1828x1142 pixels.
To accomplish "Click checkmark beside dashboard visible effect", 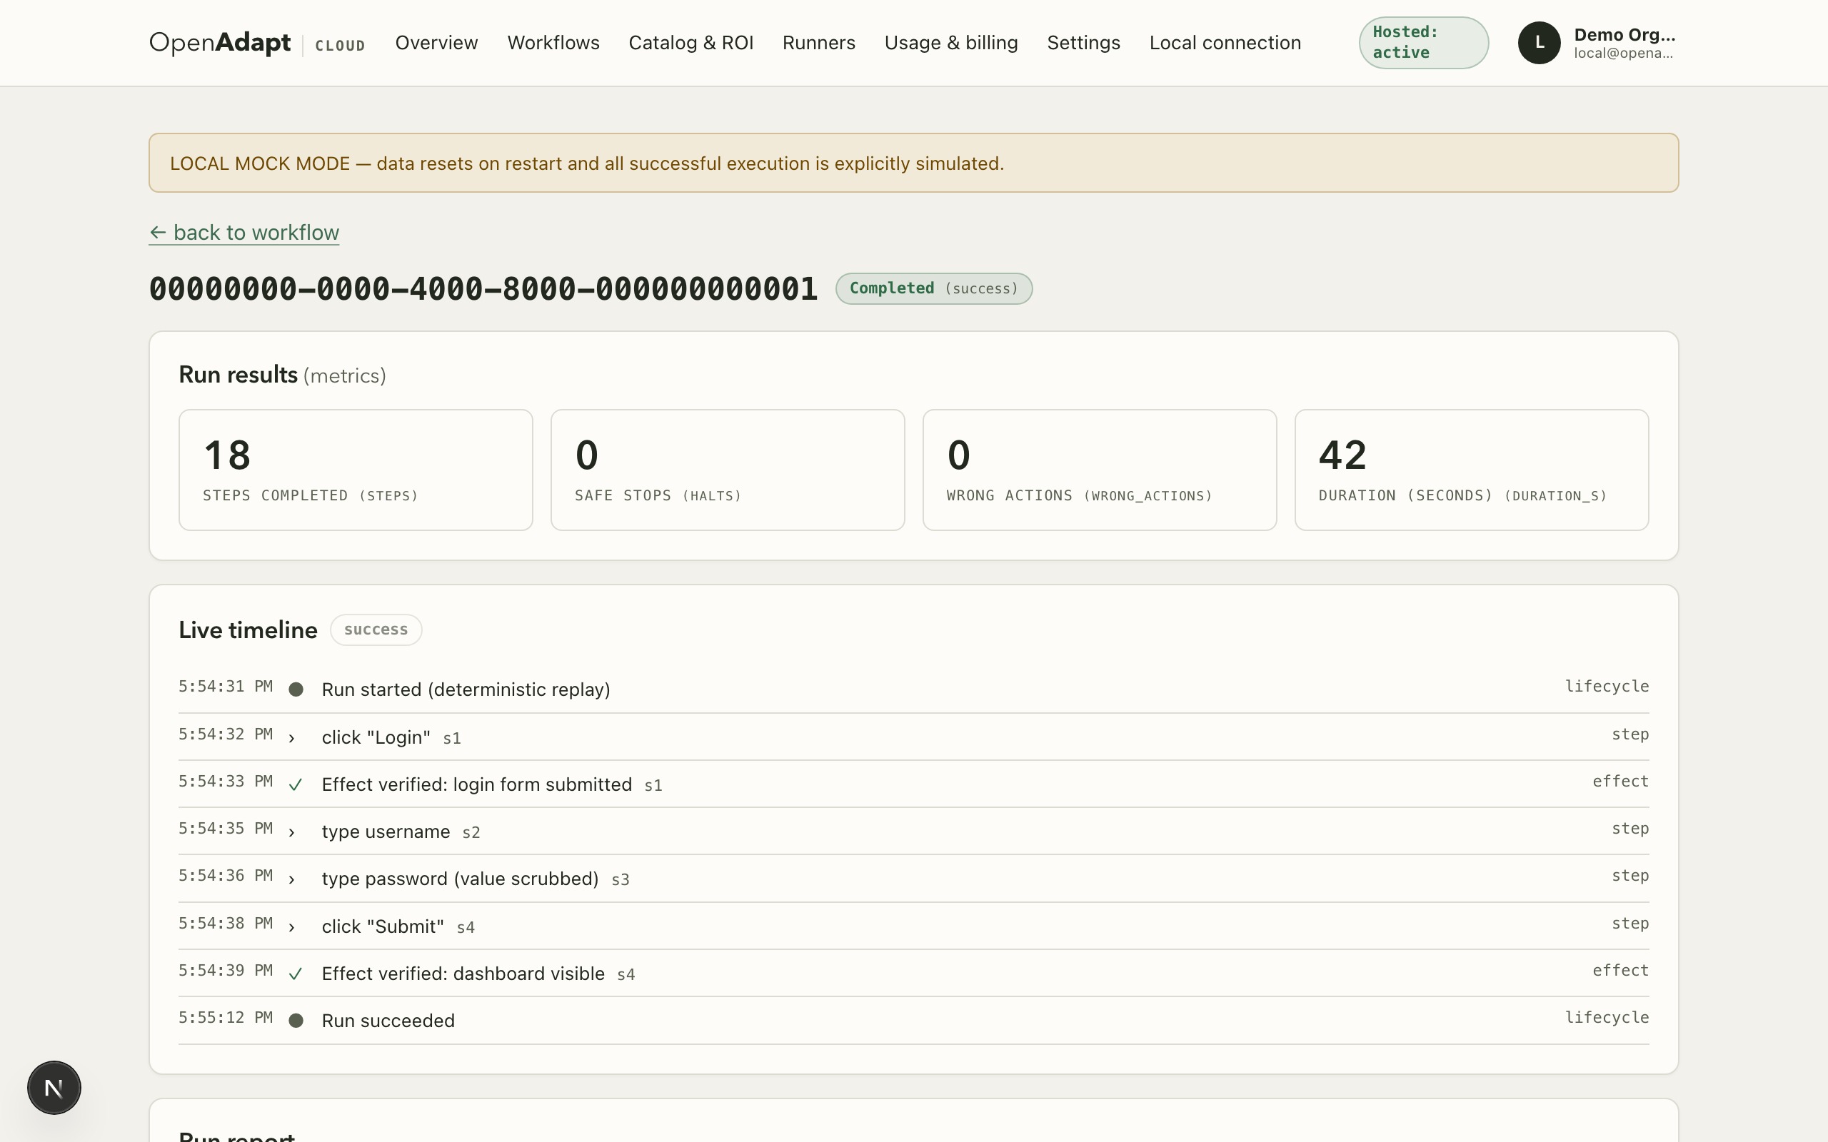I will pyautogui.click(x=296, y=974).
